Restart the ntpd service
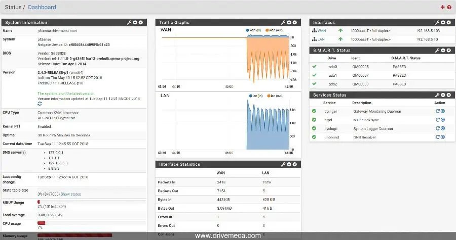456x240 pixels. point(437,120)
